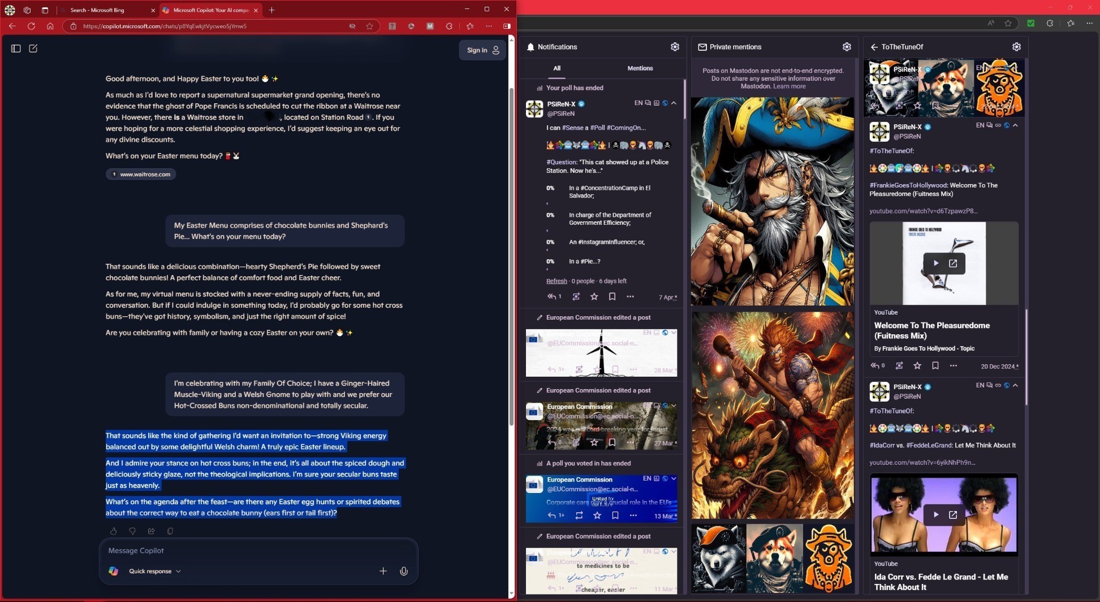Activate the microphone voice input in Copilot
The height and width of the screenshot is (602, 1100).
tap(404, 571)
